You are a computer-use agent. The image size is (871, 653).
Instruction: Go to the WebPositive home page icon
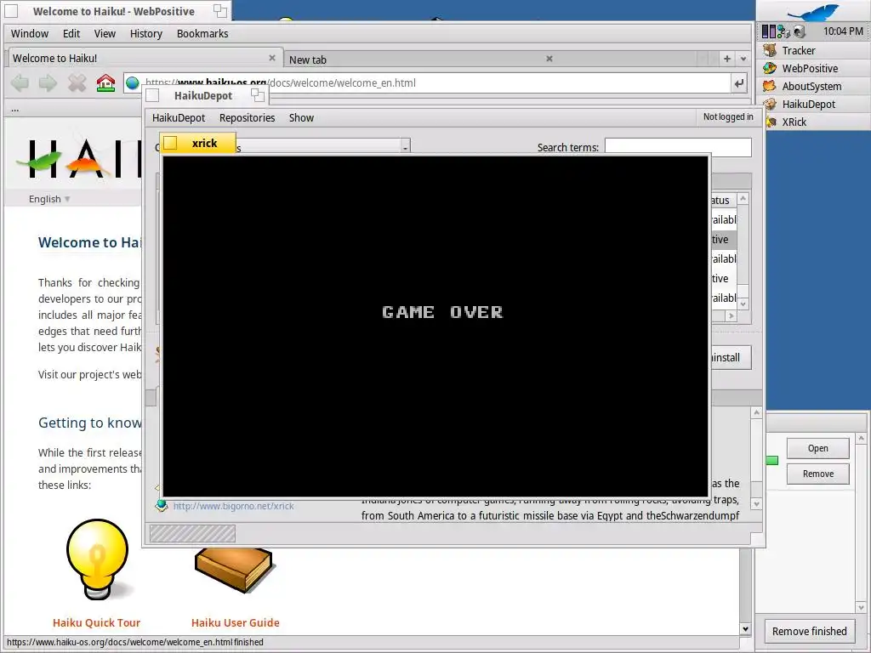point(105,83)
